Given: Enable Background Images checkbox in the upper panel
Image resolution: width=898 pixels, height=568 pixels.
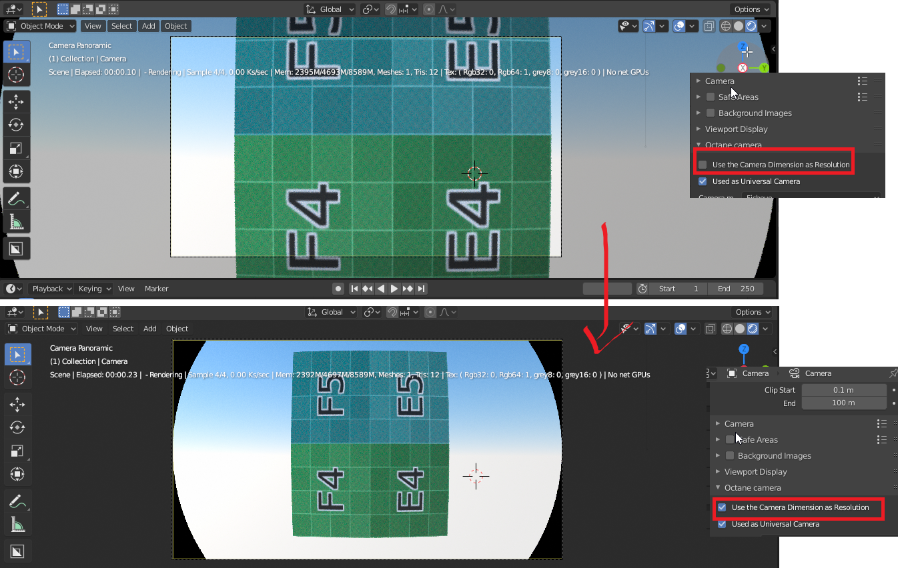Looking at the screenshot, I should pyautogui.click(x=711, y=113).
